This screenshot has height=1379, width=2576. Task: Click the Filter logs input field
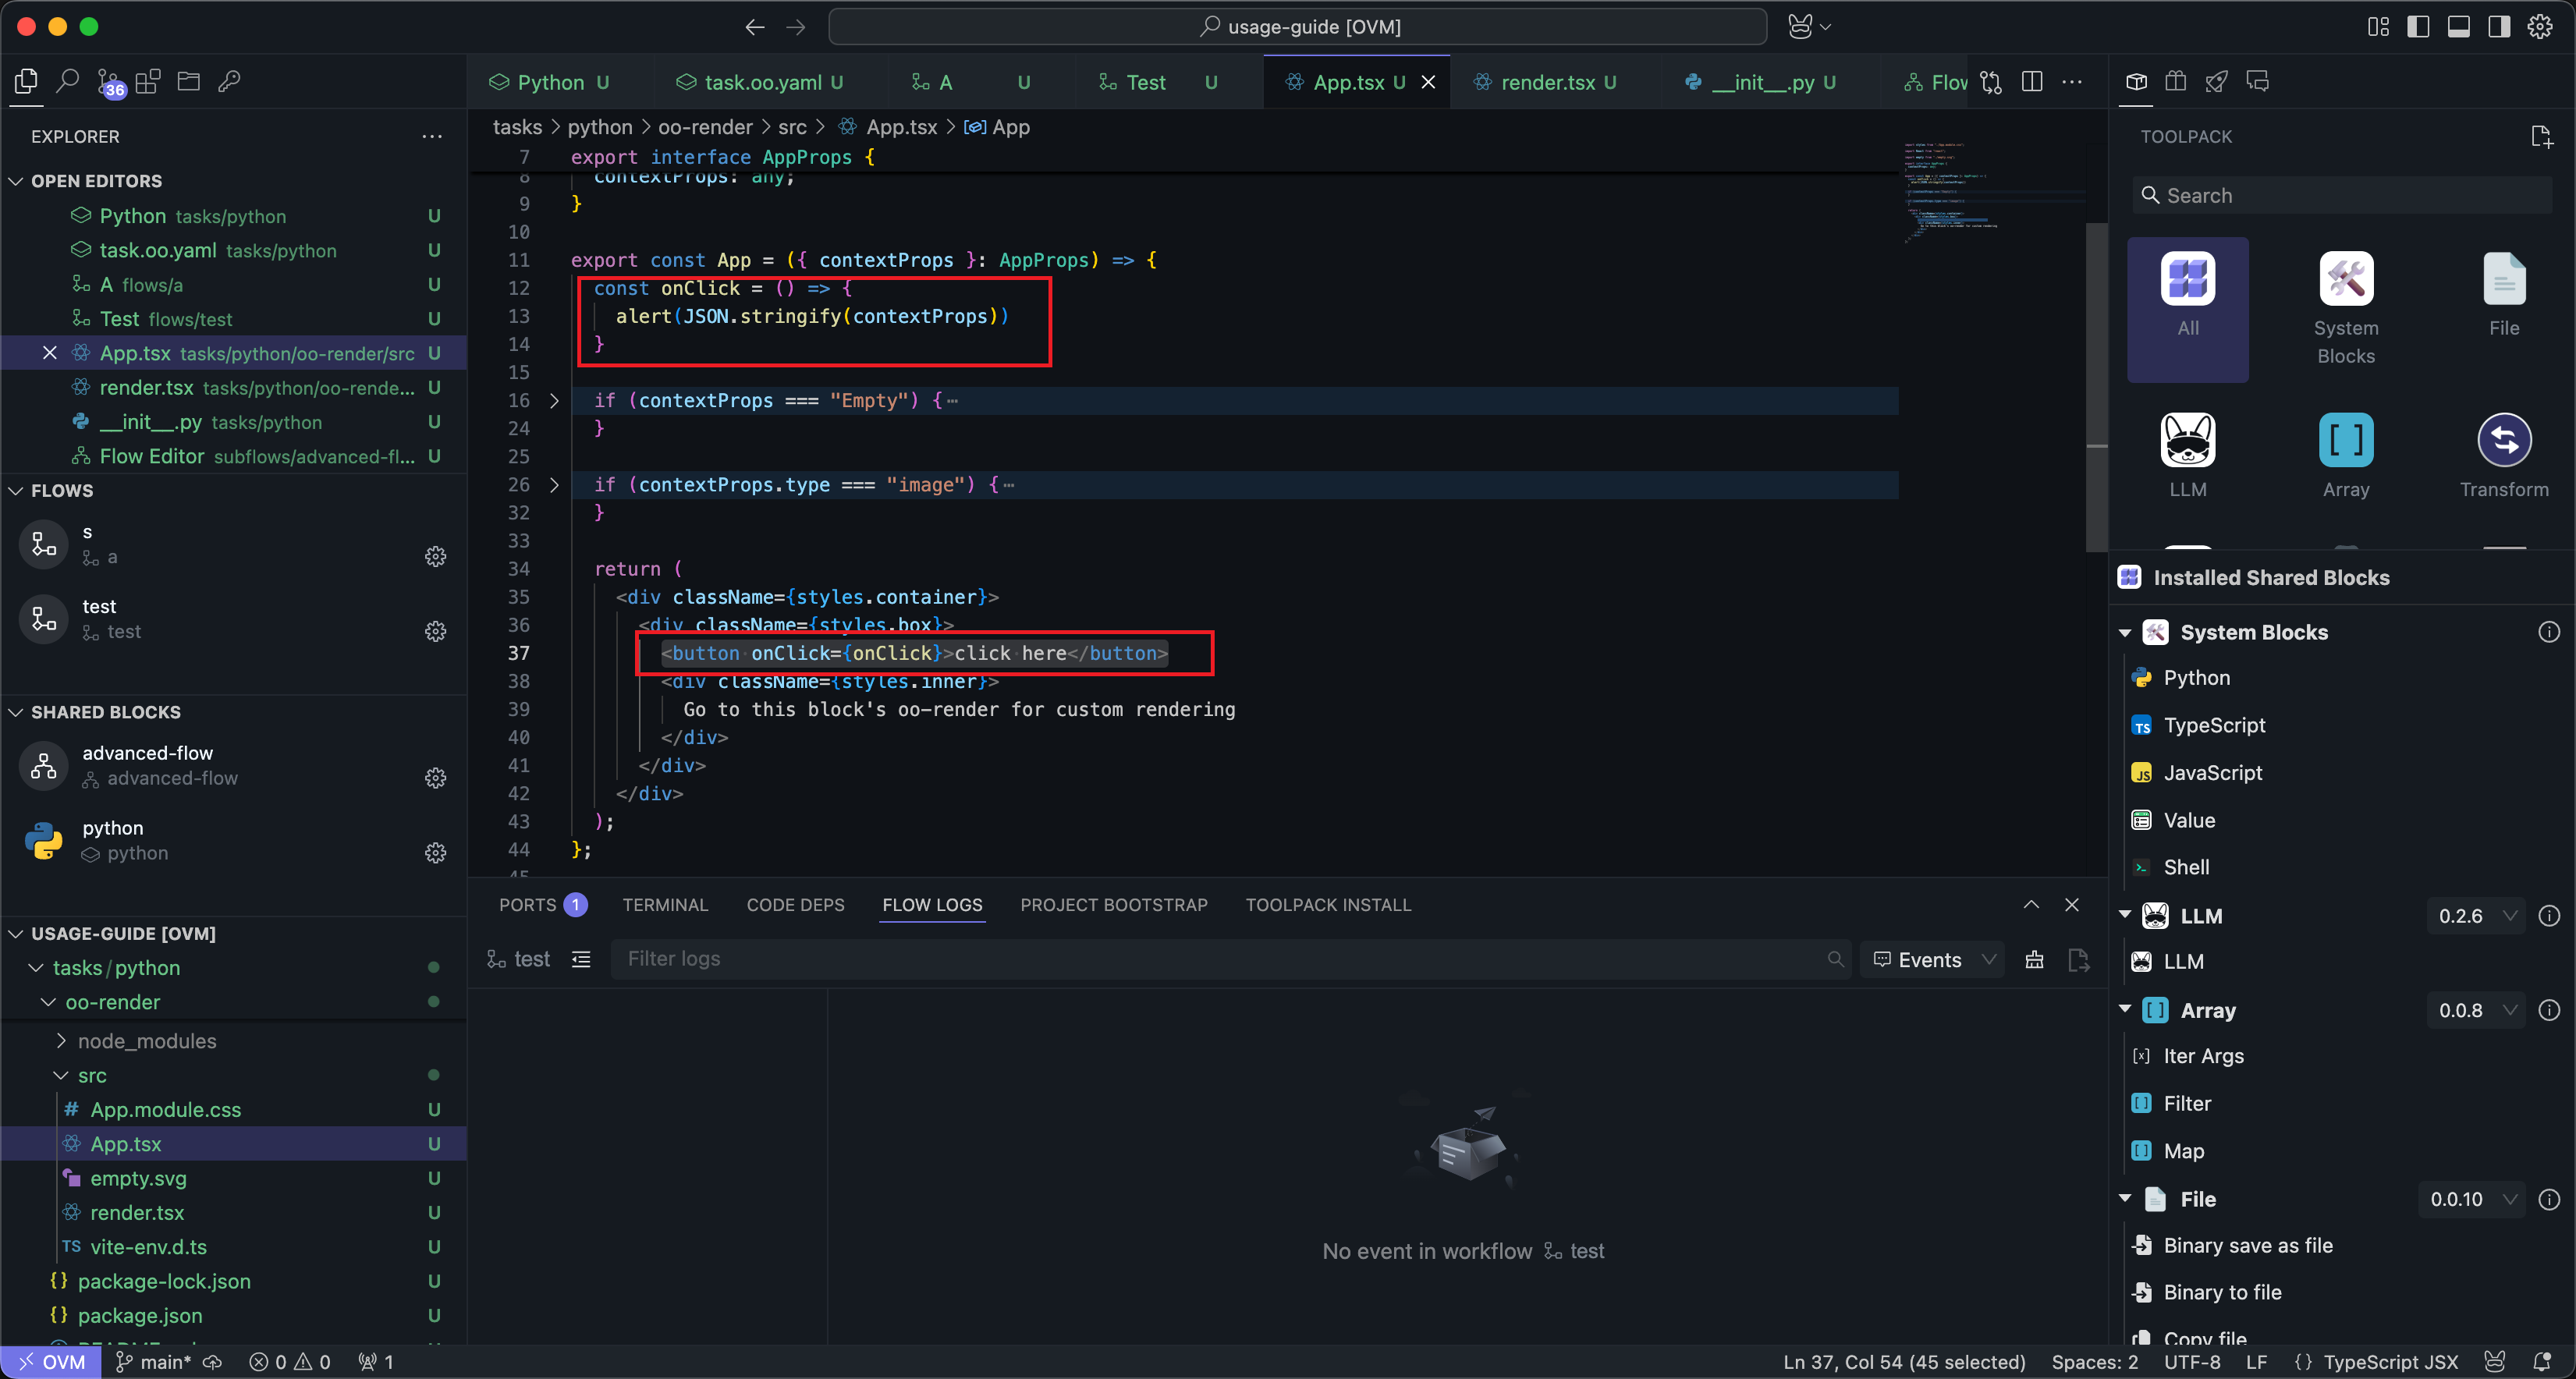tap(1220, 959)
